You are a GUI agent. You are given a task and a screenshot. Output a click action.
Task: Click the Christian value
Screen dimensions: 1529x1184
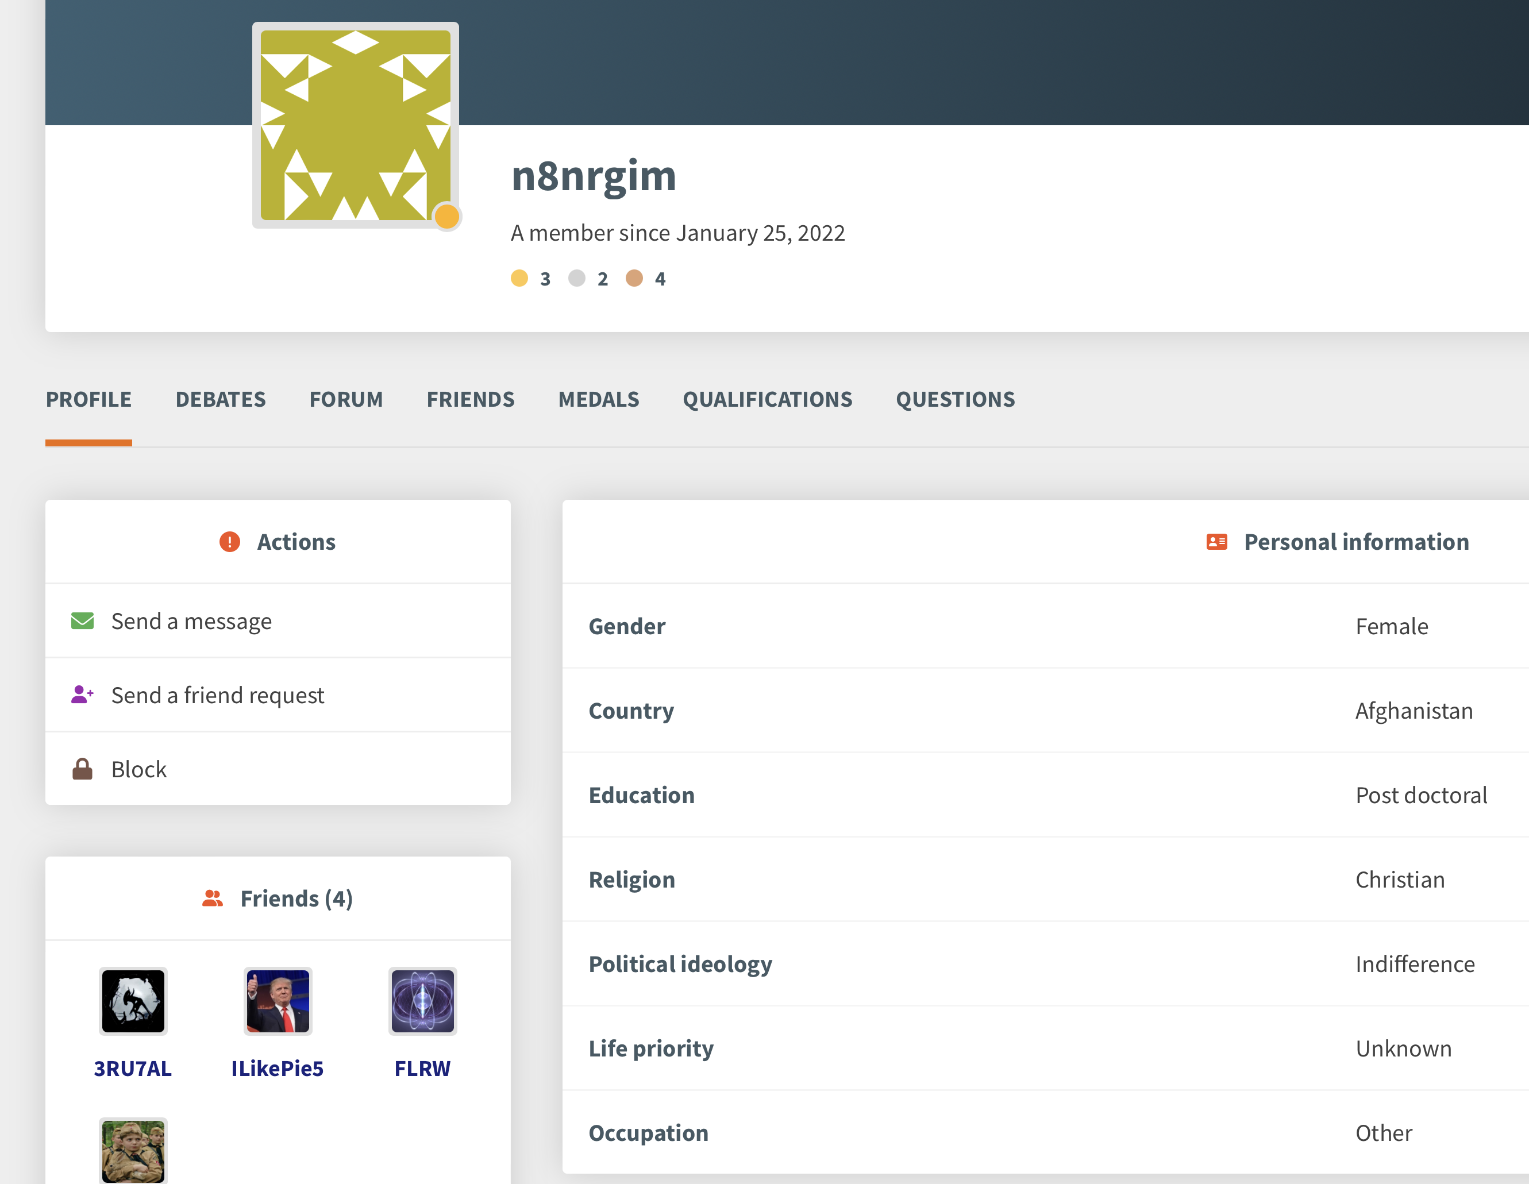(1400, 880)
